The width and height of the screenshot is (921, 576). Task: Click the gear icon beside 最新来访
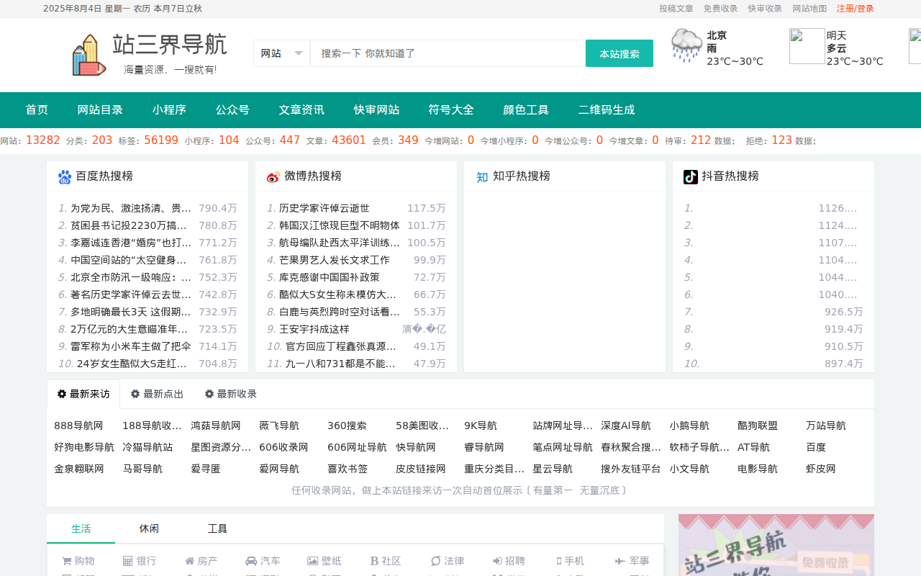pos(62,394)
